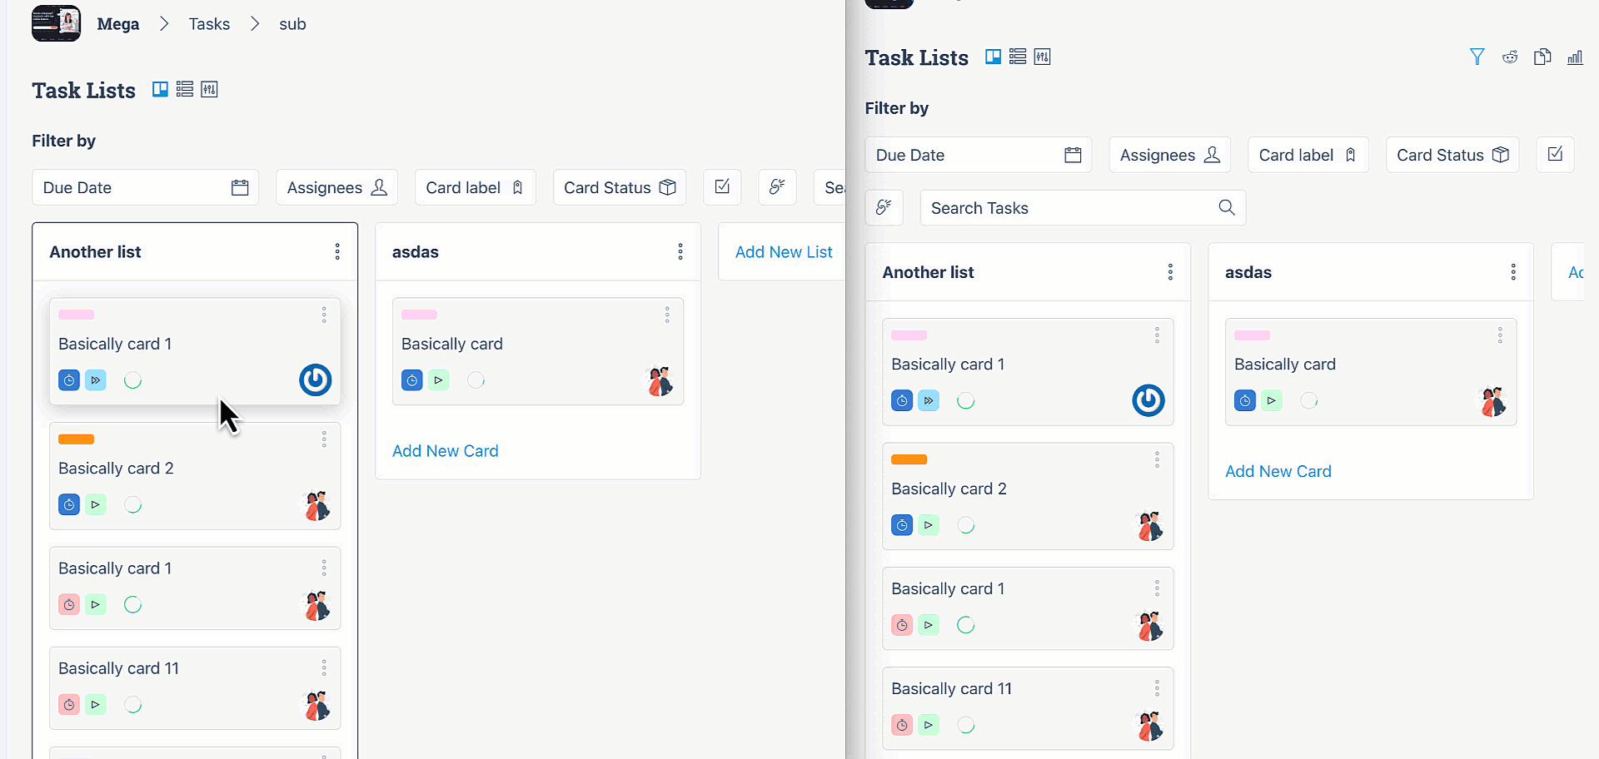Open three-dot menu of left Another list
1599x759 pixels.
(337, 251)
